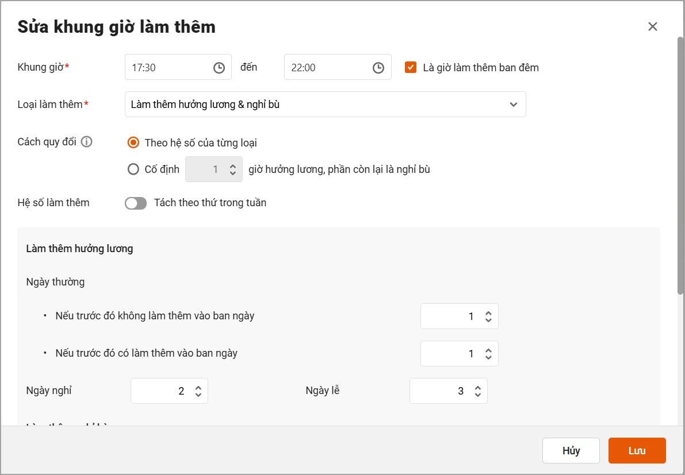Focus the 22:00 end time field

338,67
